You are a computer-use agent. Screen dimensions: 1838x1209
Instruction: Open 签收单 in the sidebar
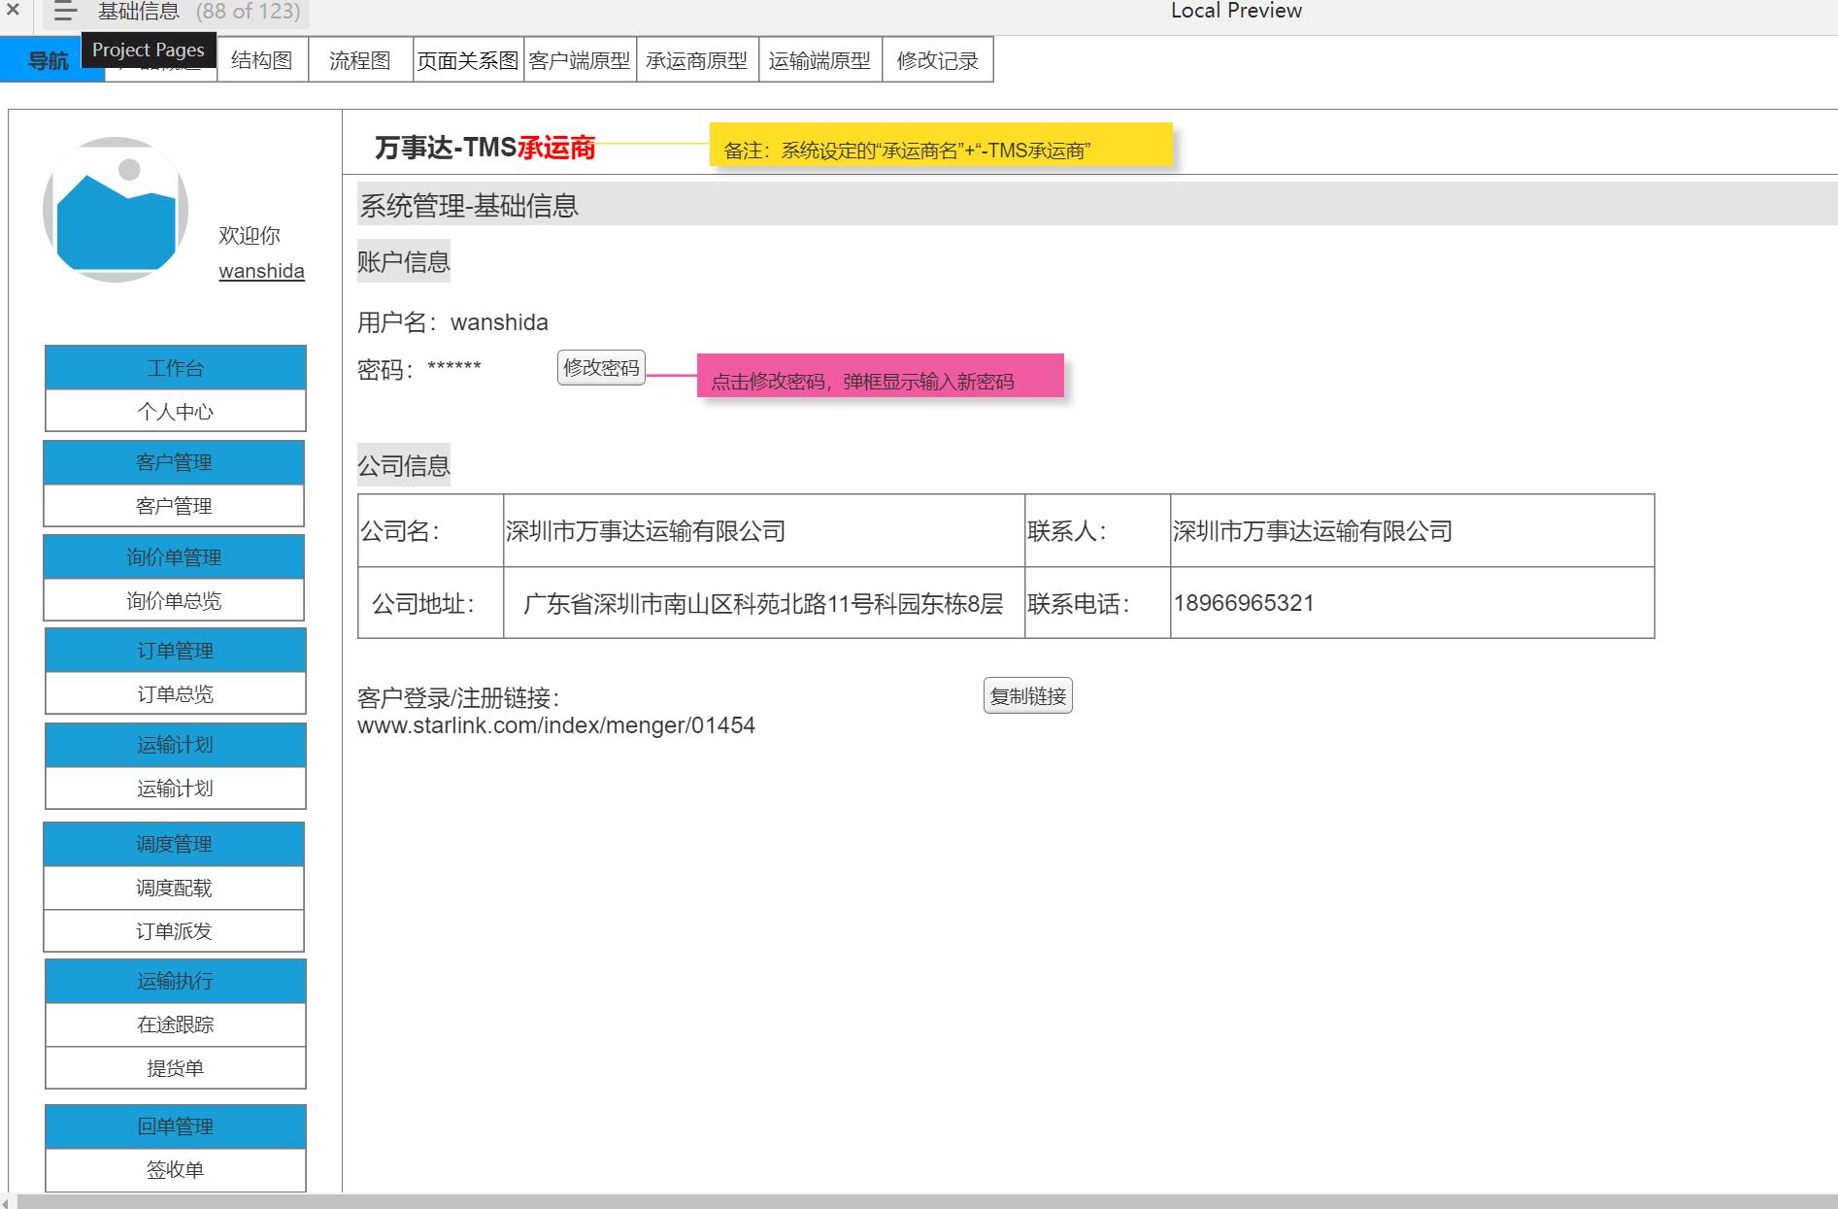[176, 1170]
